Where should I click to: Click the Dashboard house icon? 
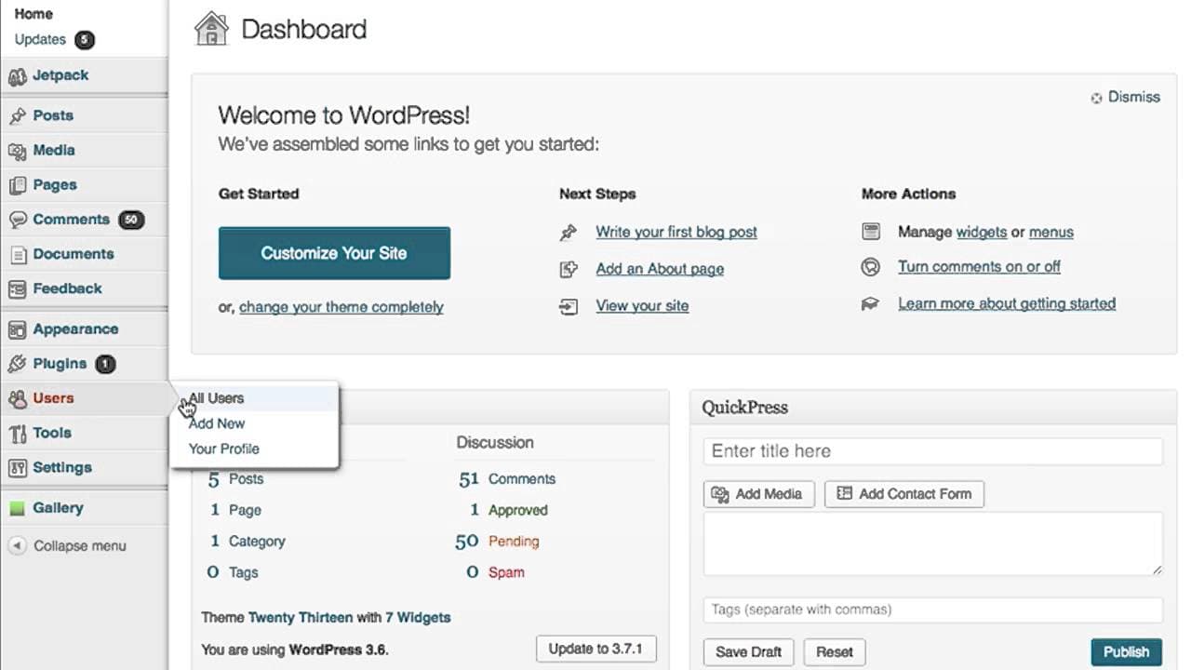tap(211, 29)
